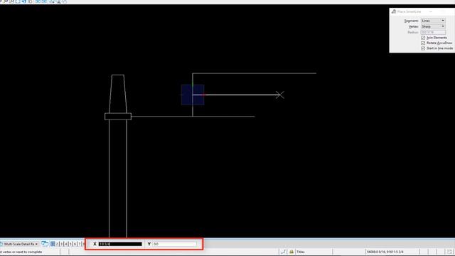Screen dimensions: 455x256
Task: Click the snap mode icon in status bar
Action: click(283, 252)
